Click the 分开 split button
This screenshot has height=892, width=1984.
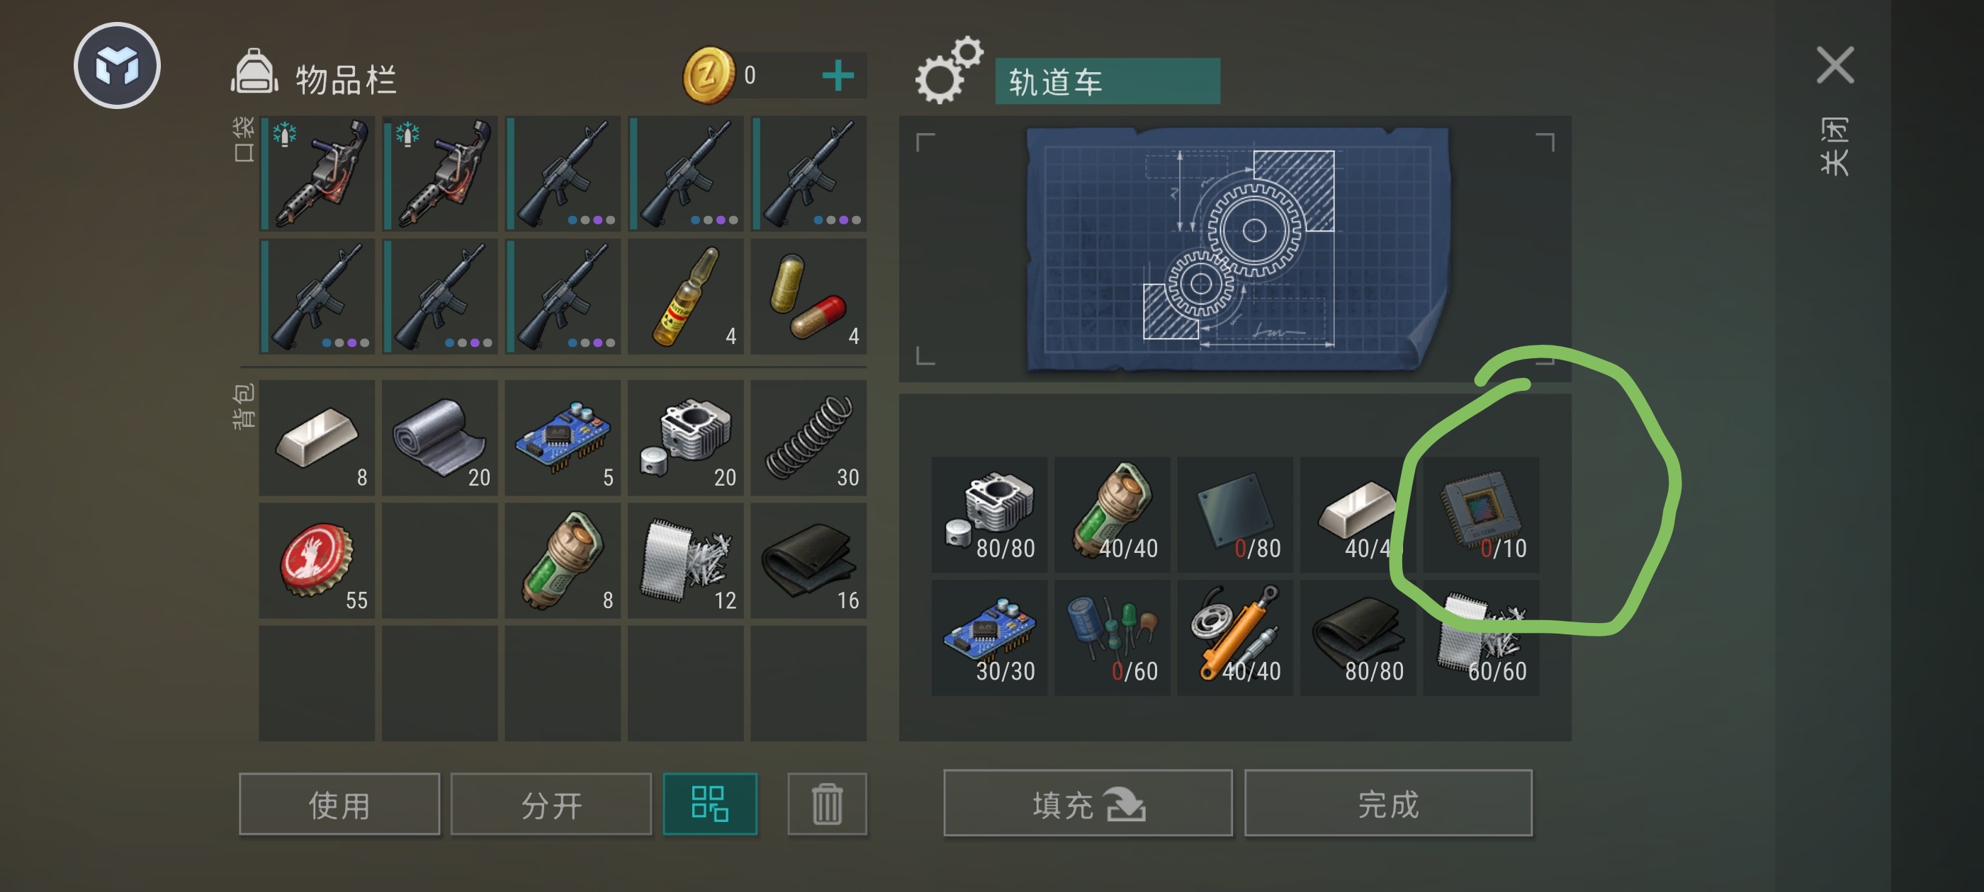point(551,804)
